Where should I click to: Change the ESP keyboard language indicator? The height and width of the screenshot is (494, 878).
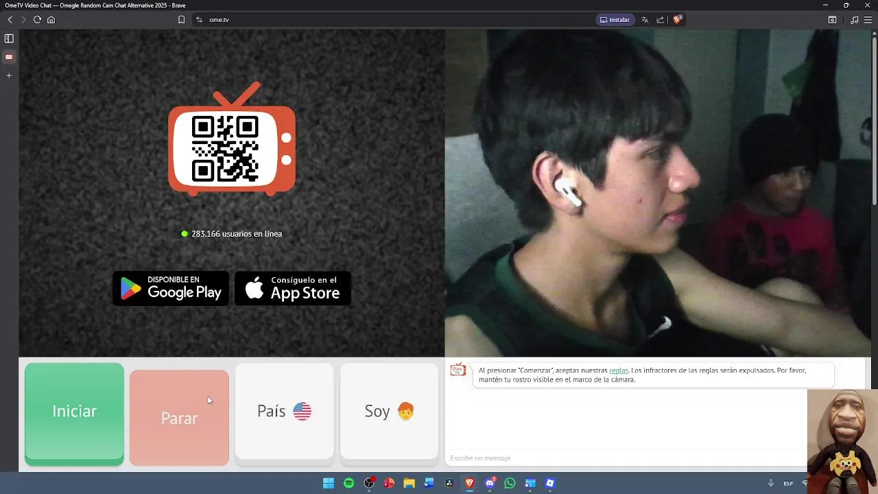[x=788, y=483]
